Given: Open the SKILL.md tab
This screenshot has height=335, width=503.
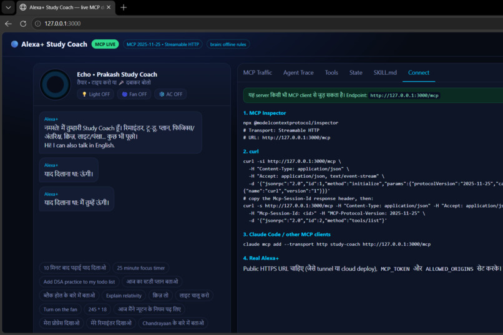Looking at the screenshot, I should [385, 73].
